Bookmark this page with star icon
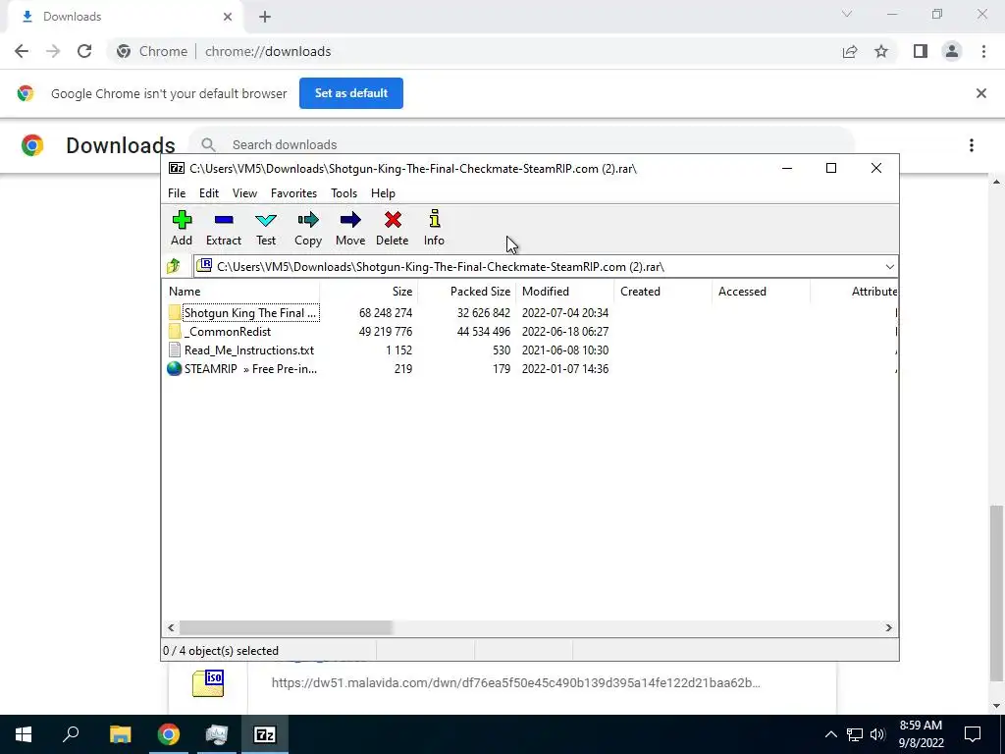This screenshot has height=754, width=1005. pyautogui.click(x=881, y=51)
